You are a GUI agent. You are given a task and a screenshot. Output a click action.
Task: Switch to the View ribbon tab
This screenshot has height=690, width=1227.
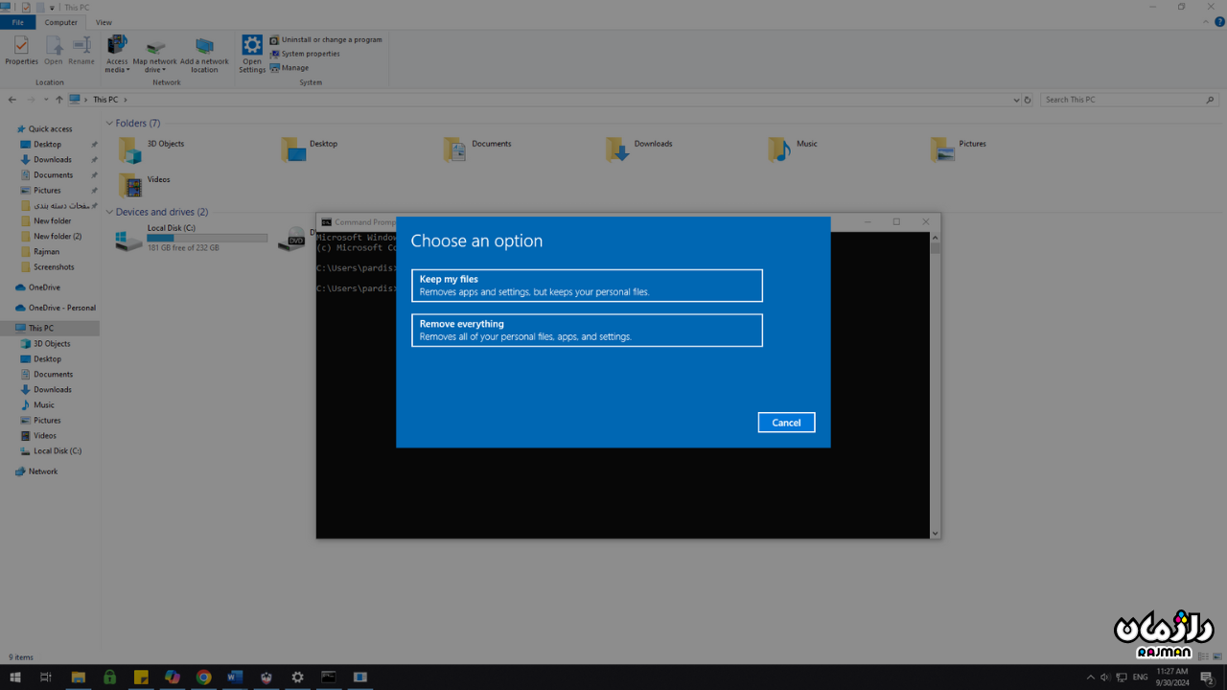coord(104,22)
